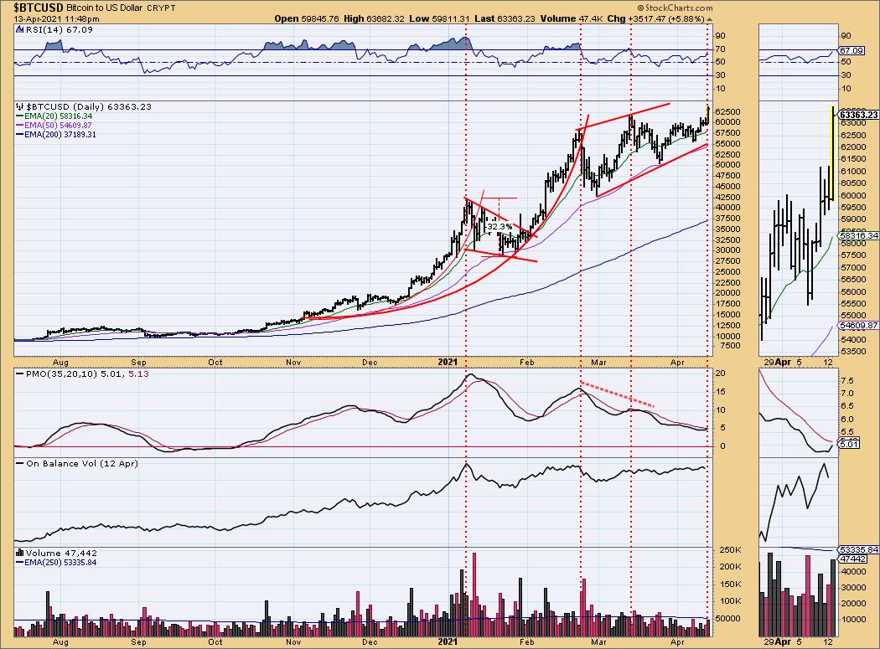Click the 53335.84 volume EMA tag on right axis
This screenshot has height=649, width=880.
click(x=859, y=549)
